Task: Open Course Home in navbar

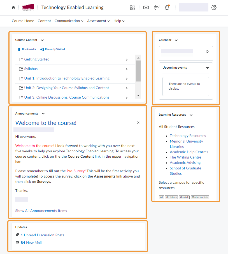Action: (x=23, y=21)
